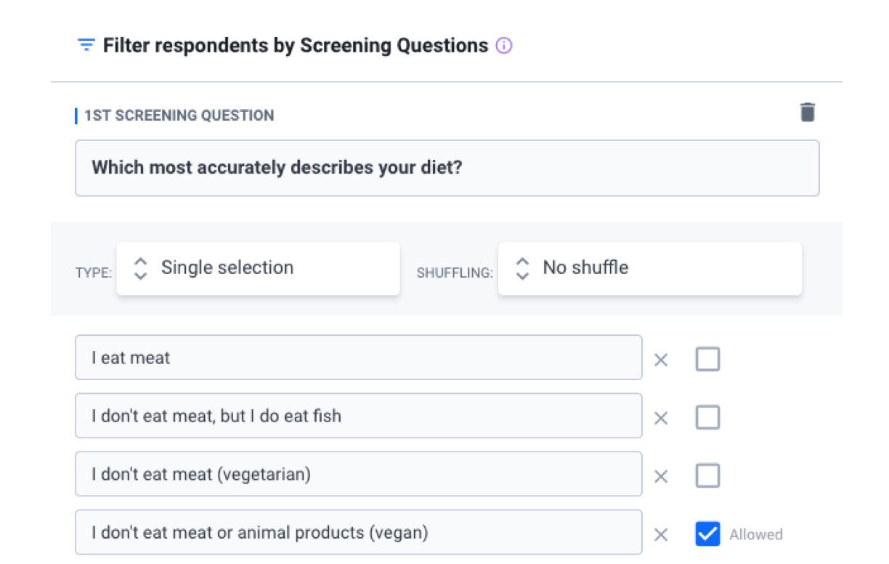Remove the 'but I do eat fish' option
Viewport: 889px width, 564px height.
coord(661,418)
